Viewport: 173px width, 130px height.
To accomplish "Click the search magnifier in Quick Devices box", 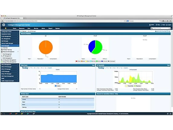I will tap(169, 28).
